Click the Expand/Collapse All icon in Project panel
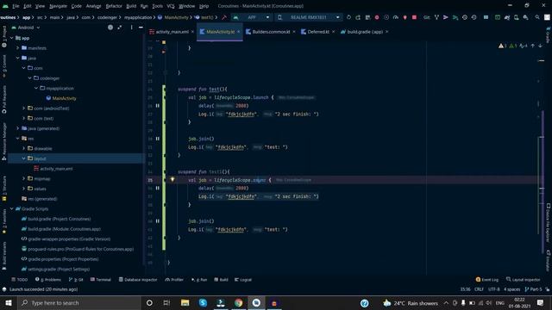 [x=120, y=28]
